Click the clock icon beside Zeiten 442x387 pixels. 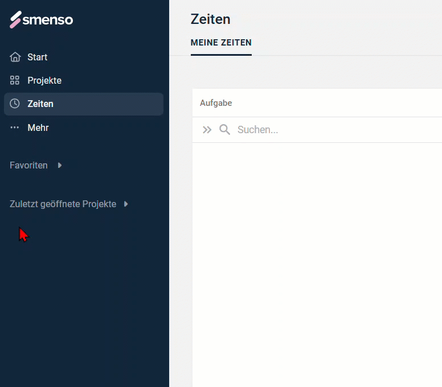click(15, 104)
